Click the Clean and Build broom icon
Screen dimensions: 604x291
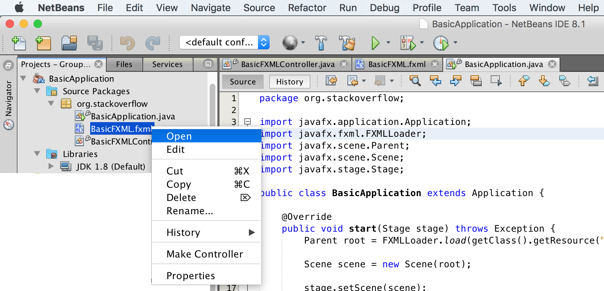(x=347, y=43)
